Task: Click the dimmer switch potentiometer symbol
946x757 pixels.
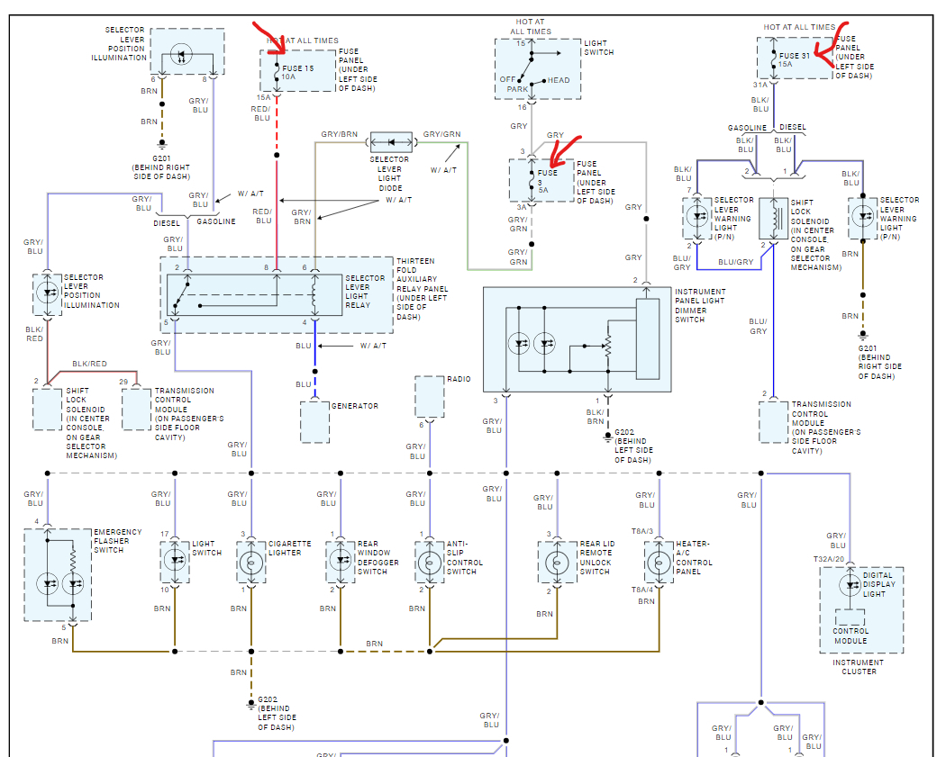Action: (x=607, y=346)
